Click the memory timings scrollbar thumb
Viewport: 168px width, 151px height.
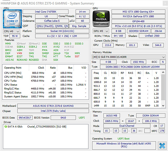click(x=163, y=87)
